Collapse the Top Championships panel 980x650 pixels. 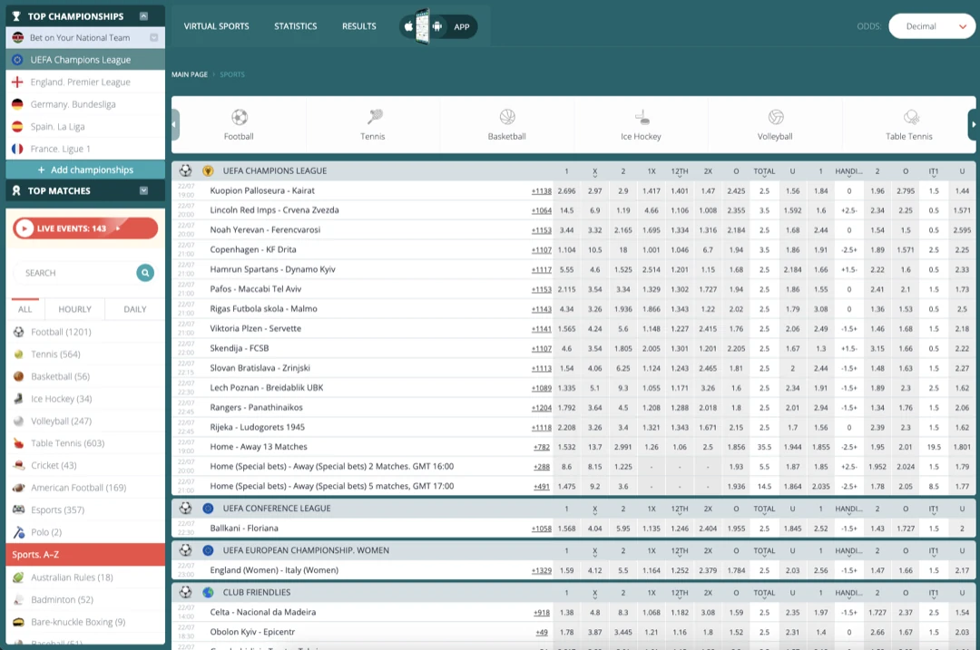[x=143, y=16]
